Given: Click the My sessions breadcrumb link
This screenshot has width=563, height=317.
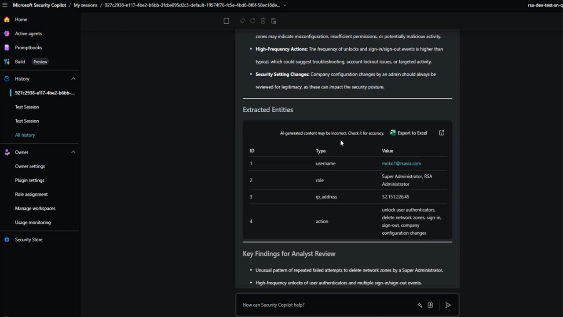Looking at the screenshot, I should (85, 5).
